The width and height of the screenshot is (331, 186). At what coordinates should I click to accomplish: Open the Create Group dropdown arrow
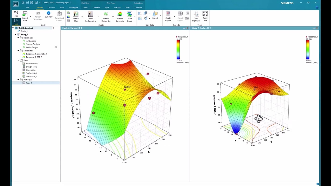point(134,17)
